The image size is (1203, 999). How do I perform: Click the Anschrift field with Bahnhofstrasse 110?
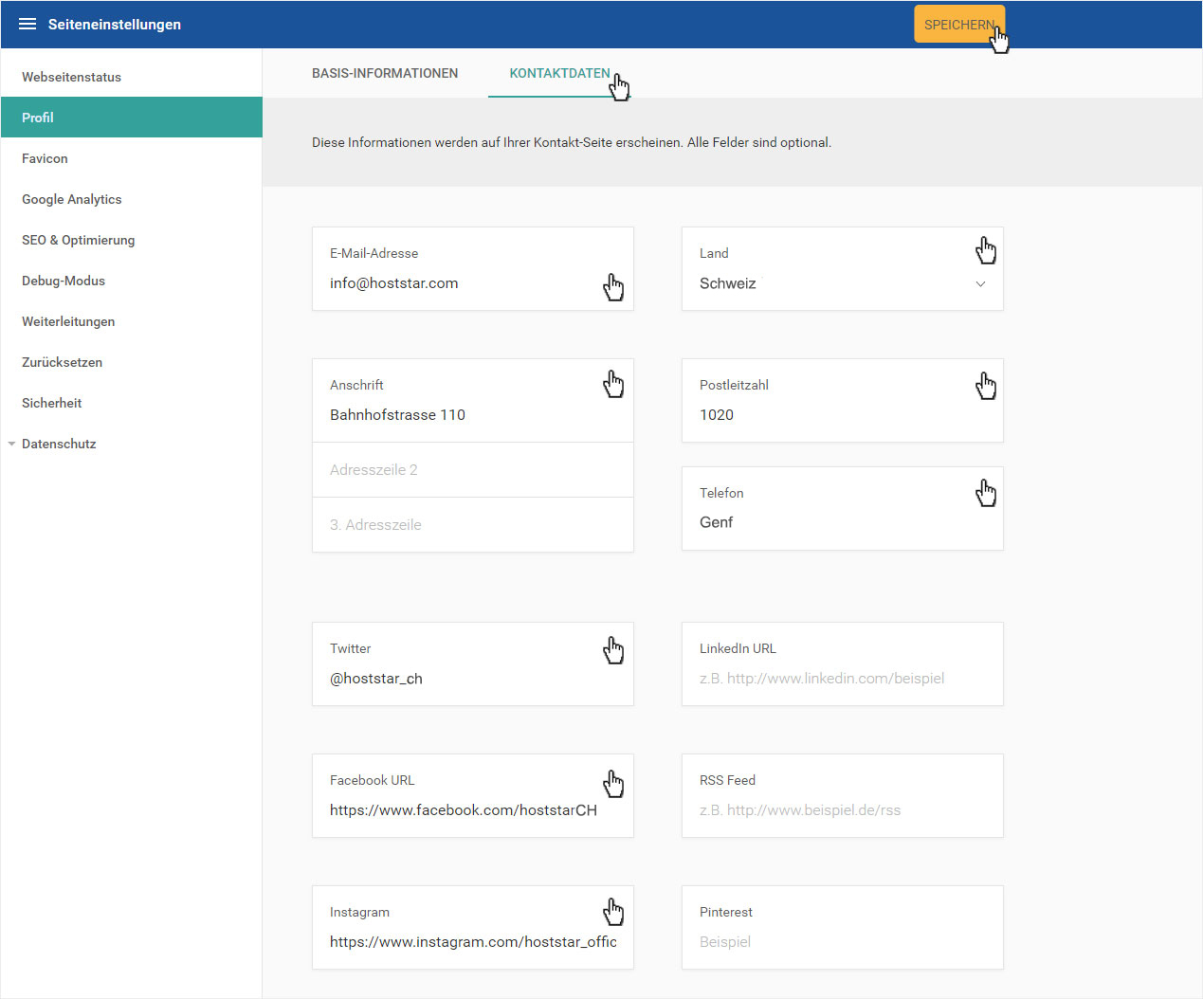click(473, 400)
